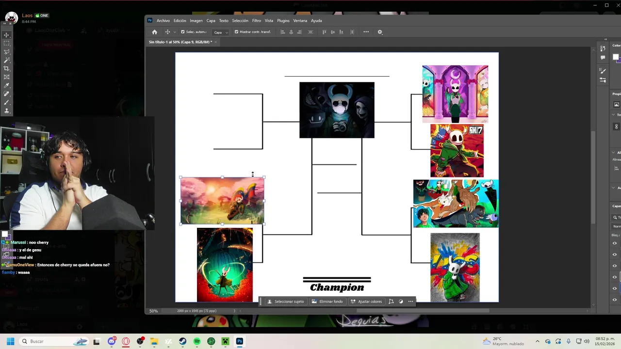Open Steam from the Windows taskbar
The width and height of the screenshot is (621, 349).
point(182,341)
